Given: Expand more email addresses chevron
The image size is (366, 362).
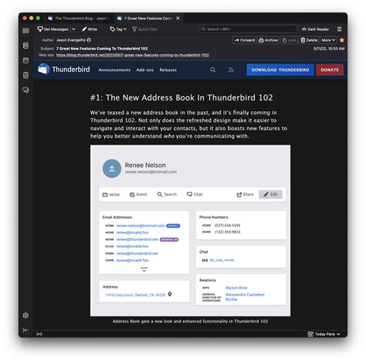Looking at the screenshot, I should tap(144, 270).
